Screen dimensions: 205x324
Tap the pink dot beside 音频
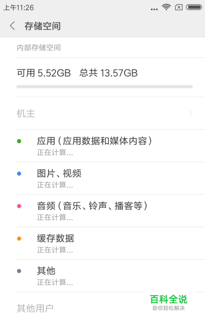pos(19,206)
